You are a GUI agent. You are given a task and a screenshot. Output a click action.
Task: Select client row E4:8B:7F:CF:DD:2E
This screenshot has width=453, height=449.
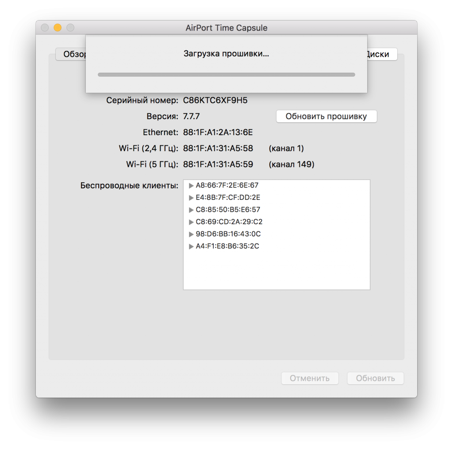click(x=276, y=197)
